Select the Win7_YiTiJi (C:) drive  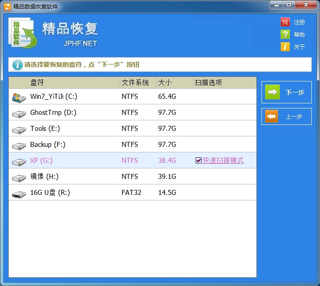[x=133, y=97]
